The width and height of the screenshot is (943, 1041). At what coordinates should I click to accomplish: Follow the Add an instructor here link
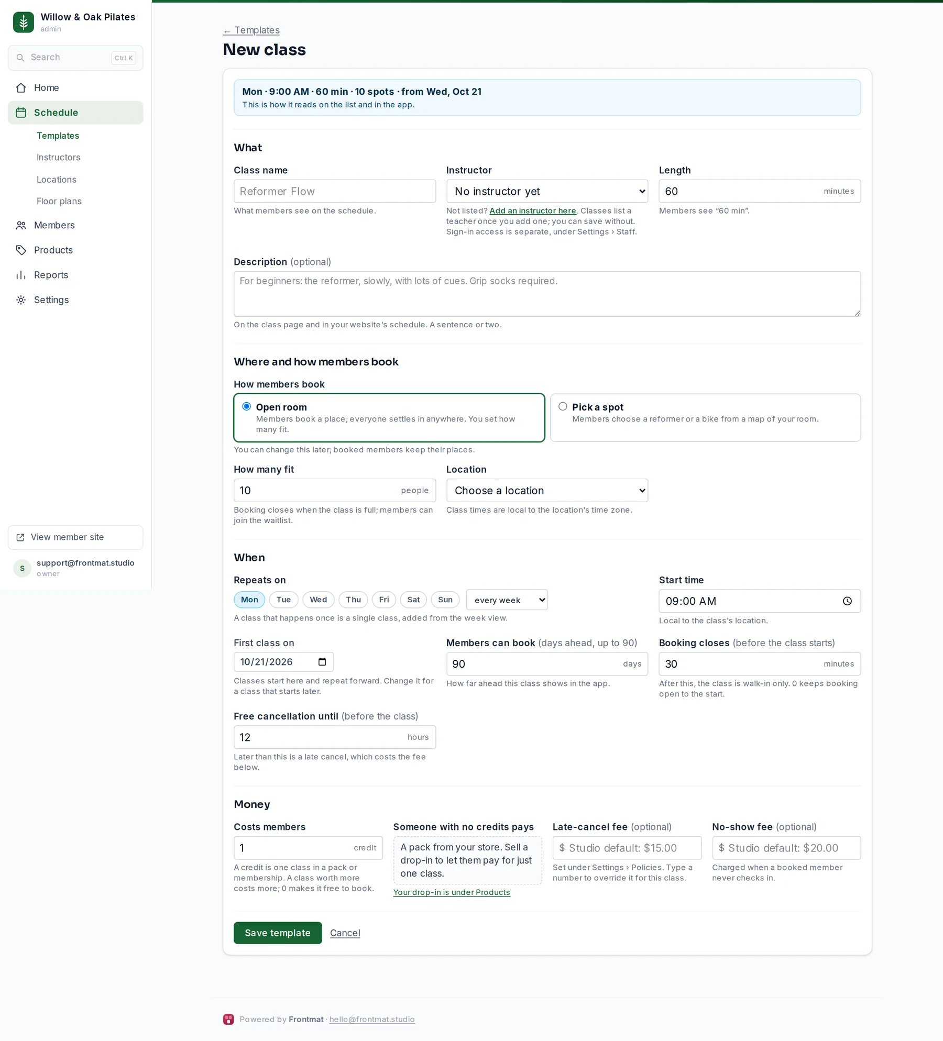click(x=533, y=211)
